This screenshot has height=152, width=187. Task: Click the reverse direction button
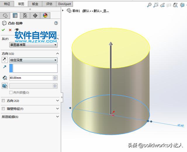point(5,60)
